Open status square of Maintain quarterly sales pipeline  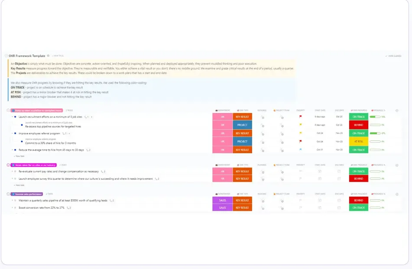click(15, 201)
